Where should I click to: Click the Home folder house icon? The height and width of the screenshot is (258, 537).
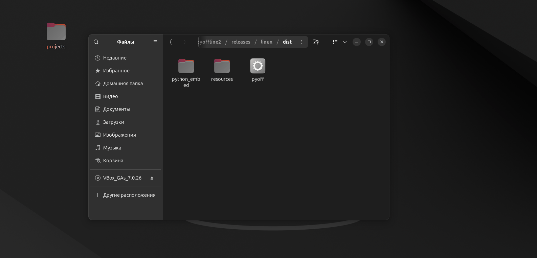pyautogui.click(x=98, y=84)
